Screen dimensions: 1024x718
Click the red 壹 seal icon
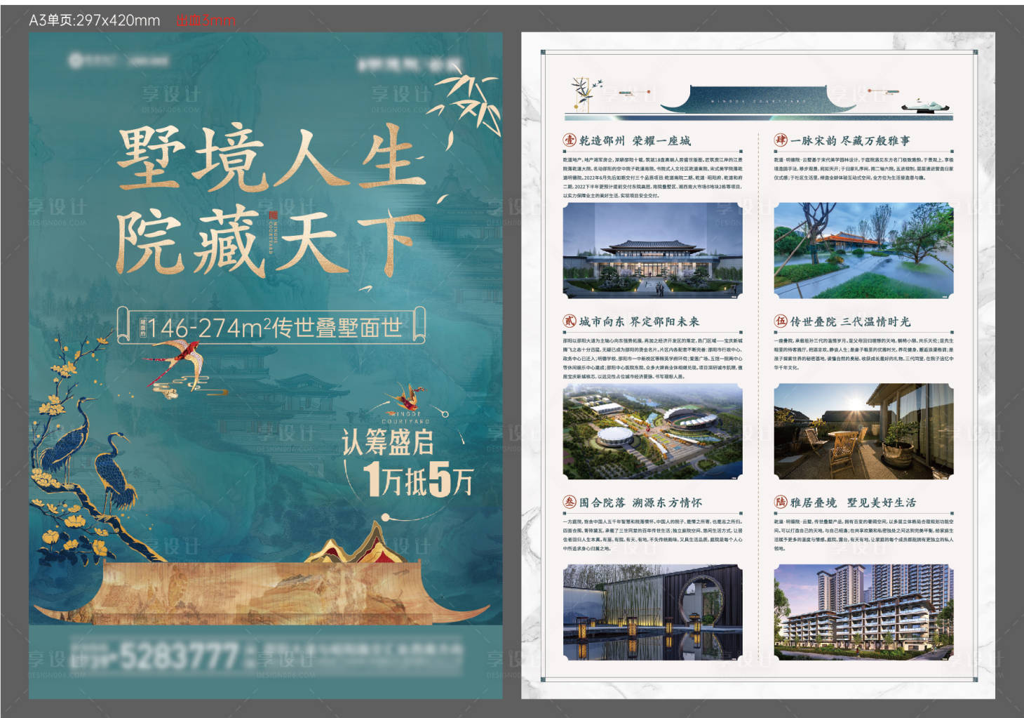570,140
